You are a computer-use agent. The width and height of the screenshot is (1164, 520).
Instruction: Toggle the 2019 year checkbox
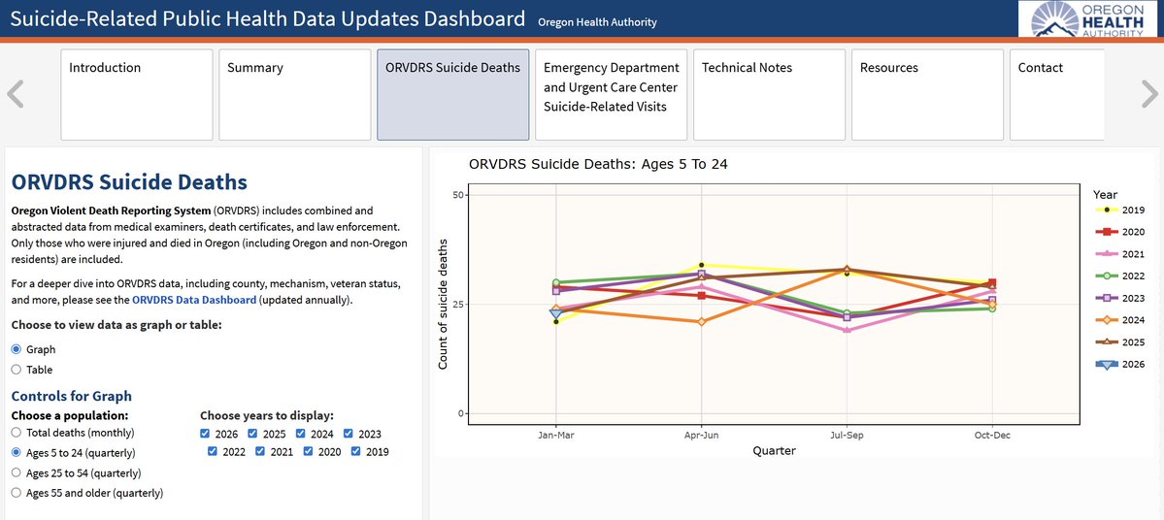356,451
